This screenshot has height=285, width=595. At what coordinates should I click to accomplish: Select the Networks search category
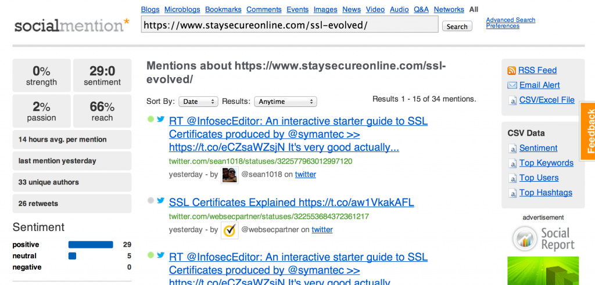click(449, 9)
